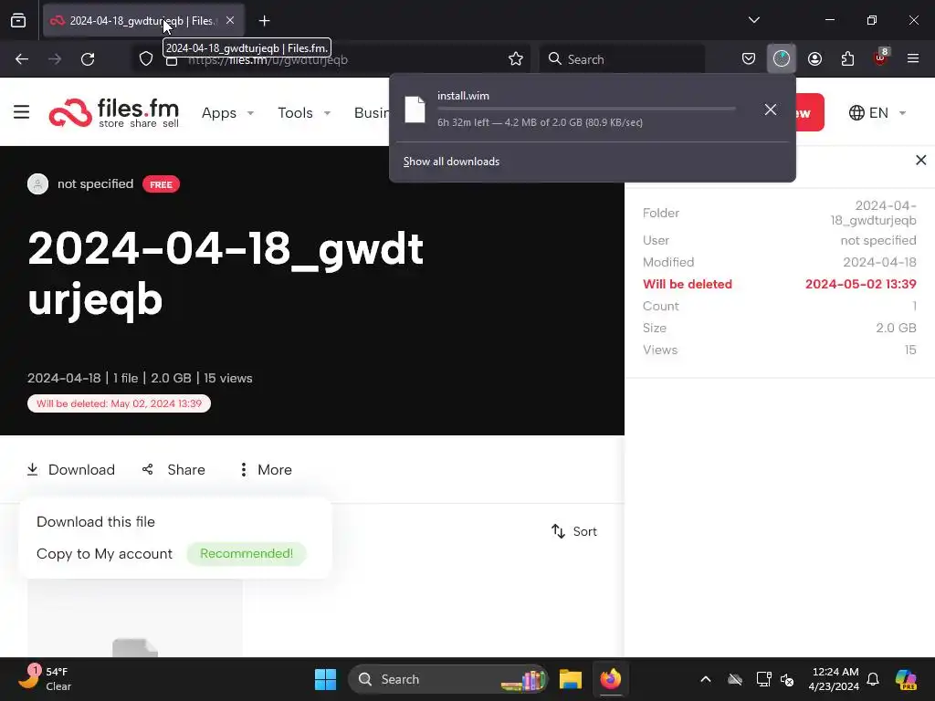Click the Size value 2.0 GB in panel
This screenshot has width=935, height=701.
(896, 328)
